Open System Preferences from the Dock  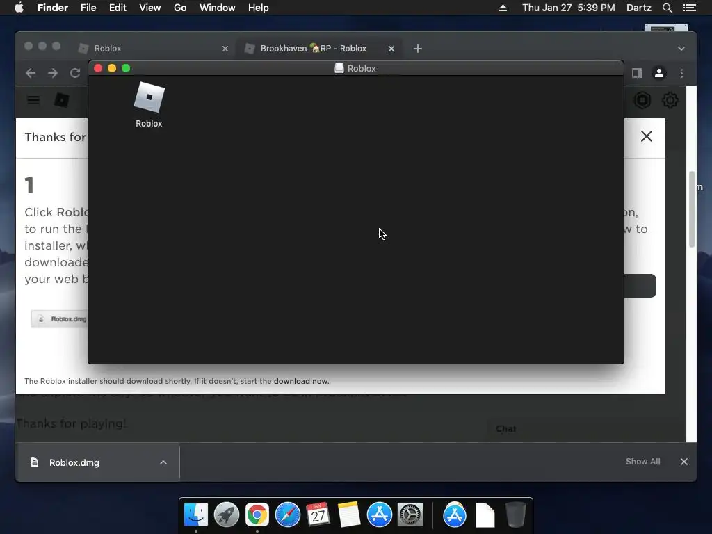point(410,515)
